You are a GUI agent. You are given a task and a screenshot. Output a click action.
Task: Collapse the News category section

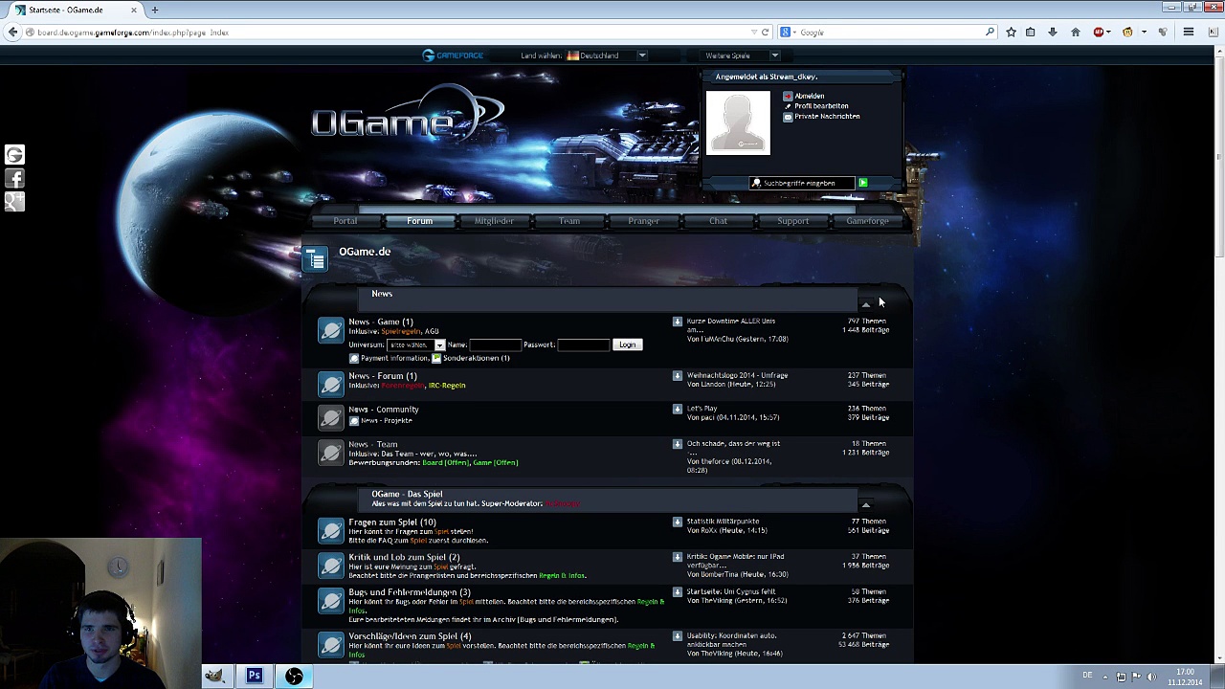[865, 304]
